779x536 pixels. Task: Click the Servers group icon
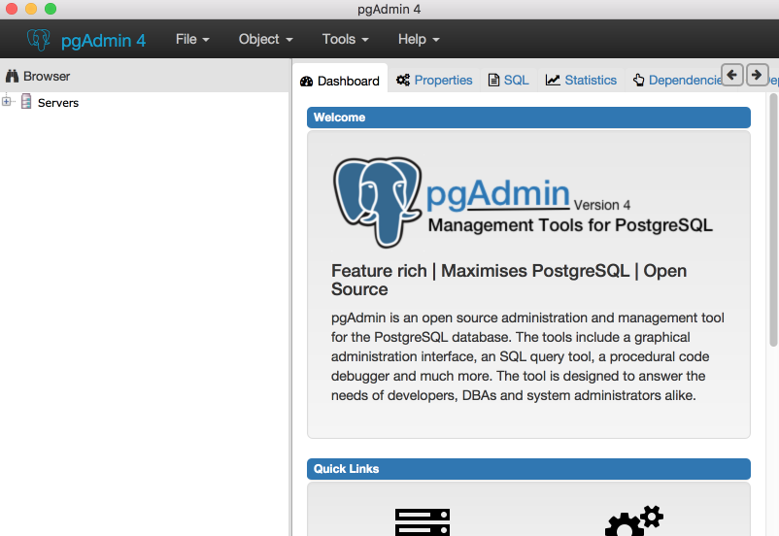(x=26, y=101)
